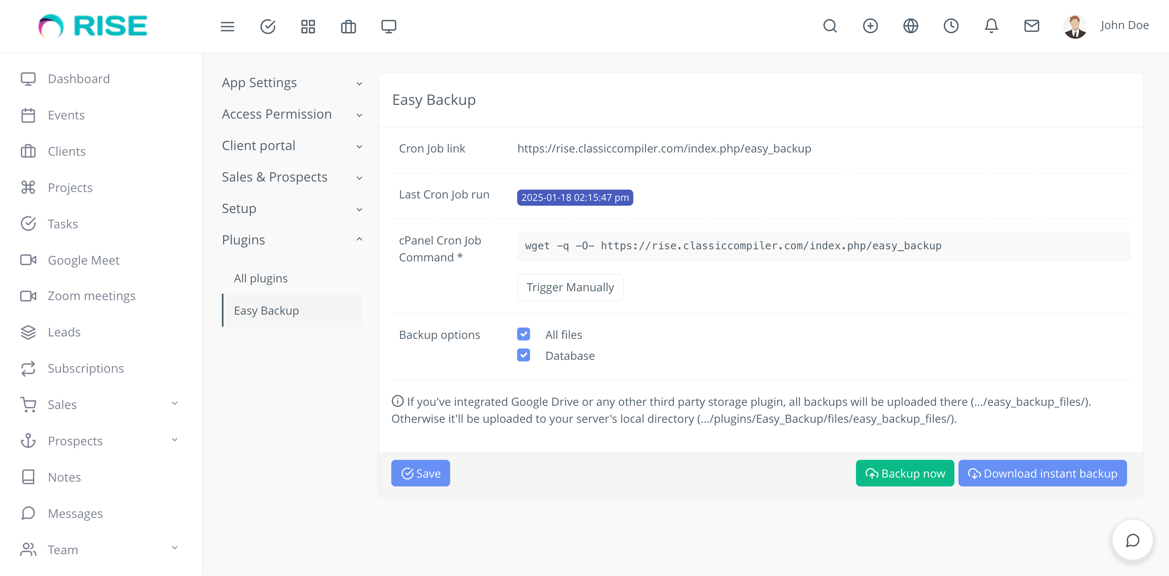Open the clock history icon
The width and height of the screenshot is (1169, 576).
[x=951, y=26]
